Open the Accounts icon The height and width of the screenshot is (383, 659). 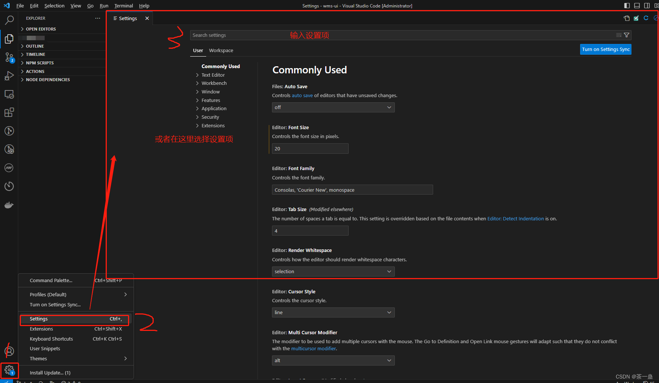[9, 351]
